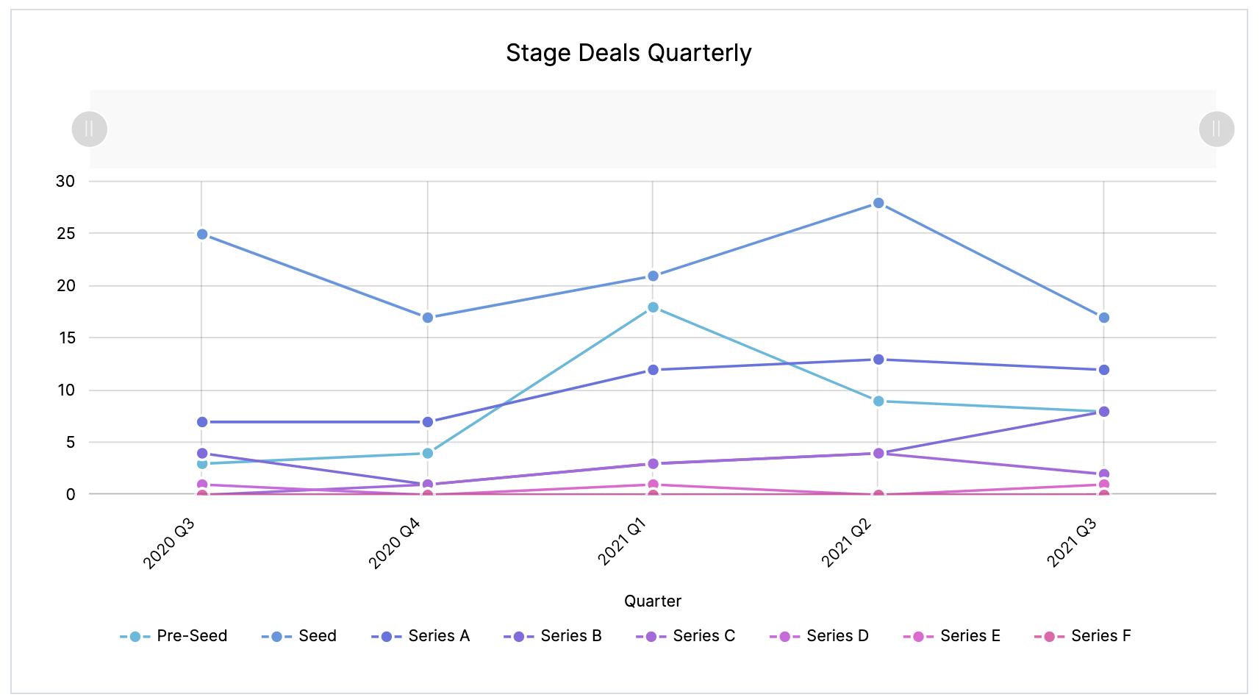Grab the right range slider handle
Viewport: 1260px width, 700px height.
point(1217,129)
